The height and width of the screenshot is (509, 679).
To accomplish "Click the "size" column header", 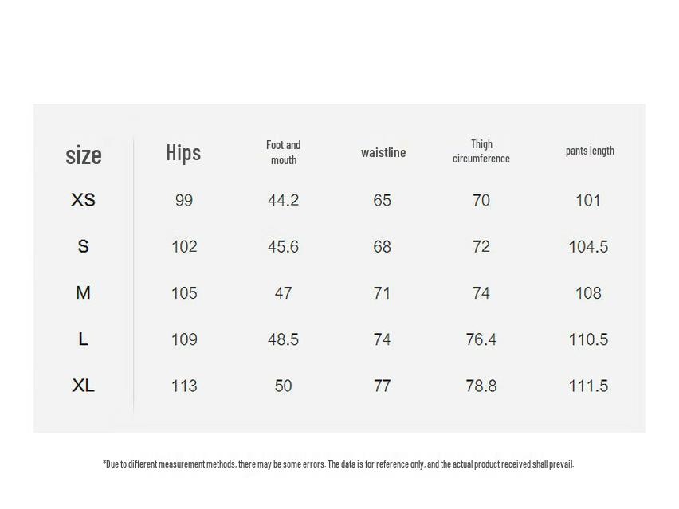I will click(84, 155).
